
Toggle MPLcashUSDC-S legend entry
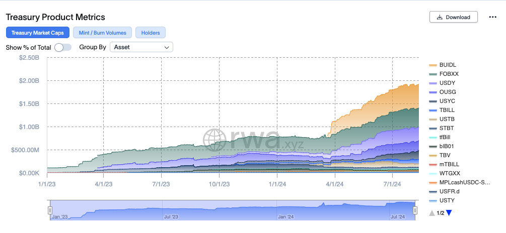460,182
